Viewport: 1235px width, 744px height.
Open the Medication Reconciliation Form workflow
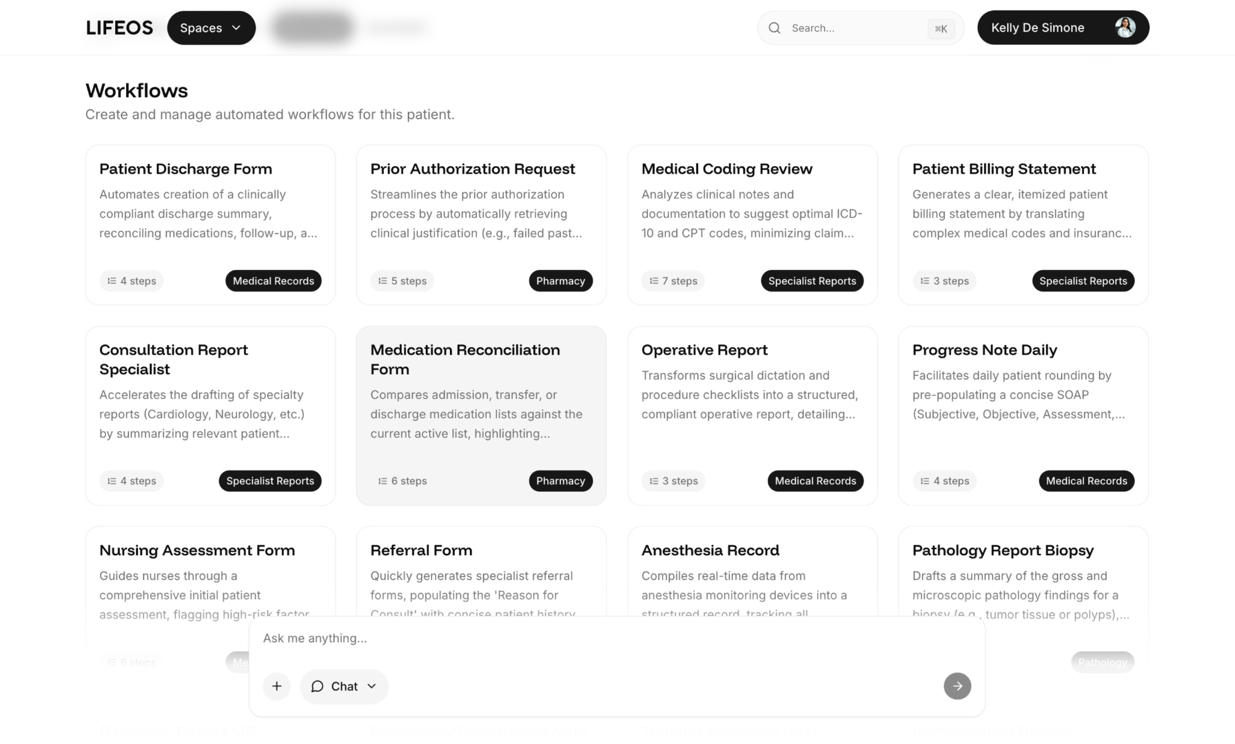(x=481, y=416)
